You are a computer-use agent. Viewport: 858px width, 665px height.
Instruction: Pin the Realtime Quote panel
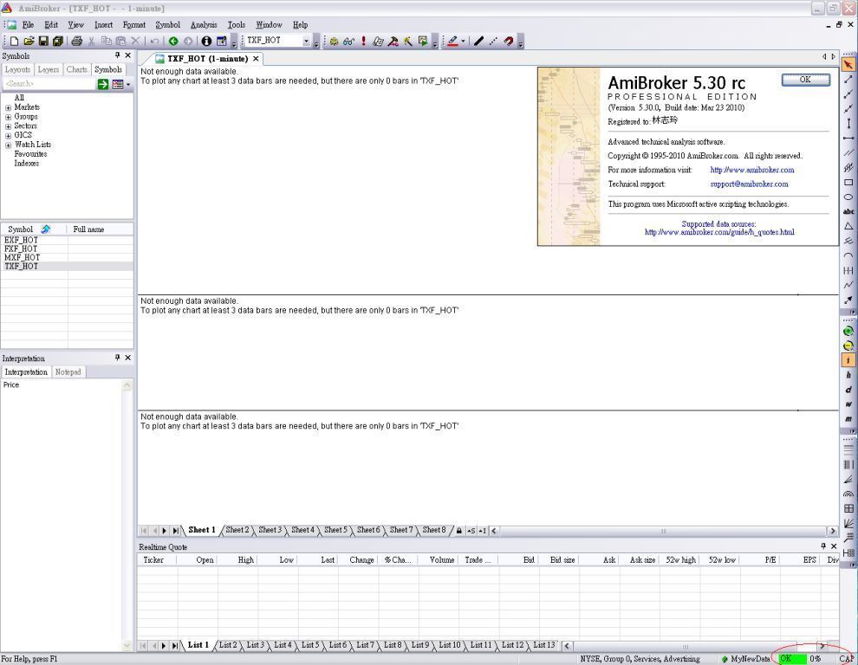pyautogui.click(x=823, y=546)
